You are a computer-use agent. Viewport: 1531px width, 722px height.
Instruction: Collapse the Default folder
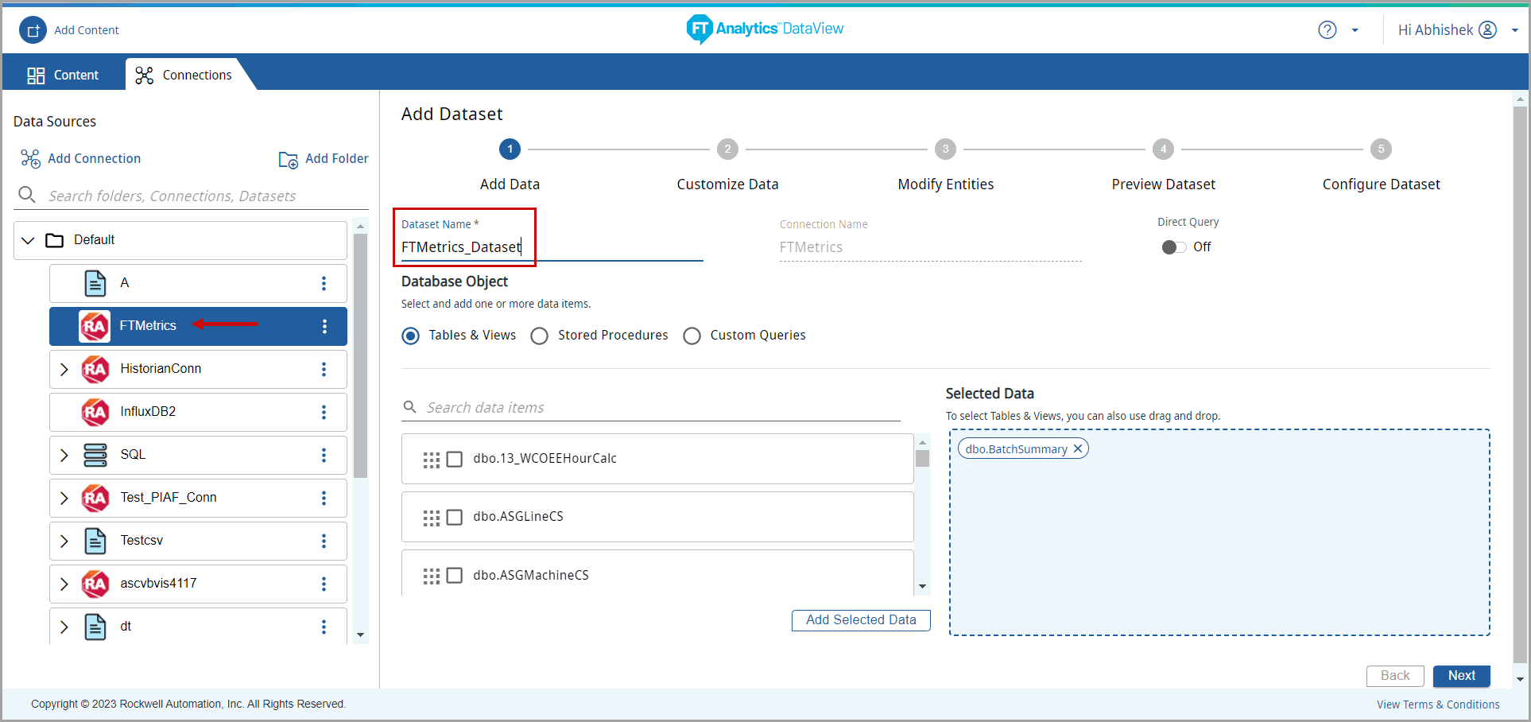click(x=29, y=240)
